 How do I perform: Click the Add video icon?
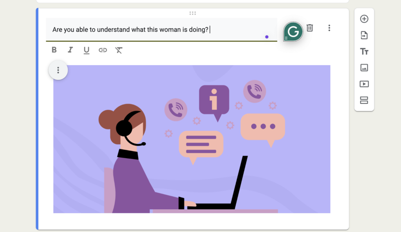tap(364, 84)
